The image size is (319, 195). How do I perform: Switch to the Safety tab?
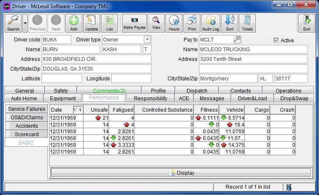[x=61, y=91]
